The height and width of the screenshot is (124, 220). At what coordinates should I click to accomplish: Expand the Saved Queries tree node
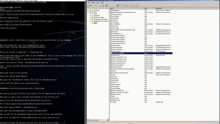[88, 10]
